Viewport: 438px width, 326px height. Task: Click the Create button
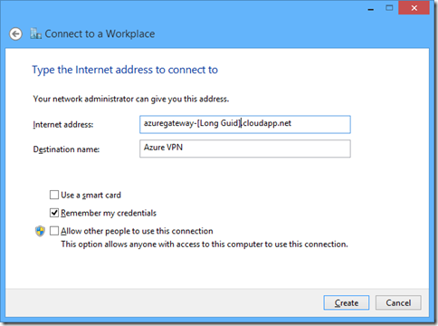(x=347, y=302)
